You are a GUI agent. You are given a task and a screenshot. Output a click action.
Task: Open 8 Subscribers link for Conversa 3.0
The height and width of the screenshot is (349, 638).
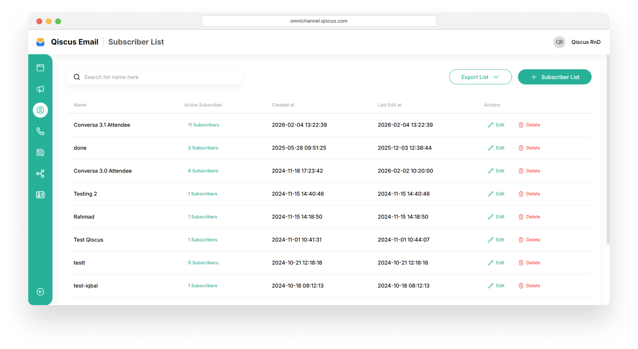click(203, 171)
